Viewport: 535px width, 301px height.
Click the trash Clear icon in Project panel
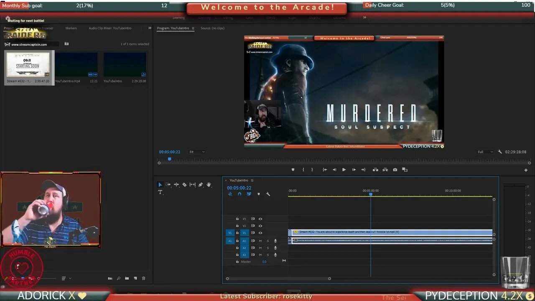143,278
